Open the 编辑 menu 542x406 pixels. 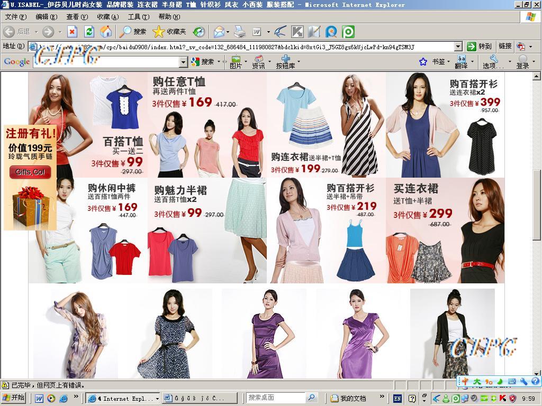(46, 16)
